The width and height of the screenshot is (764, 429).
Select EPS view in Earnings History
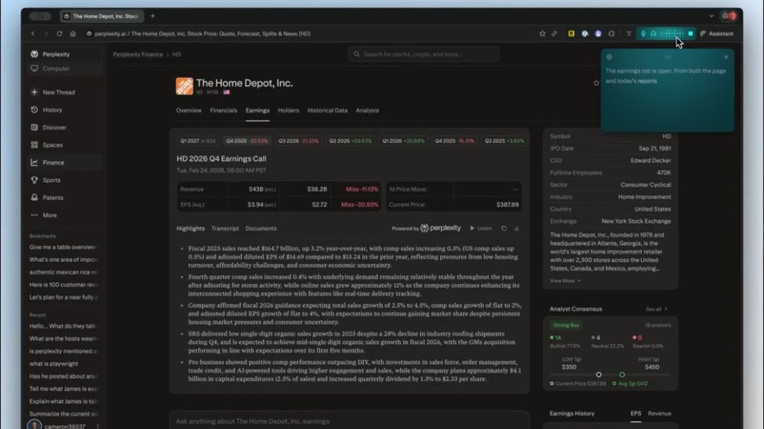pos(635,413)
